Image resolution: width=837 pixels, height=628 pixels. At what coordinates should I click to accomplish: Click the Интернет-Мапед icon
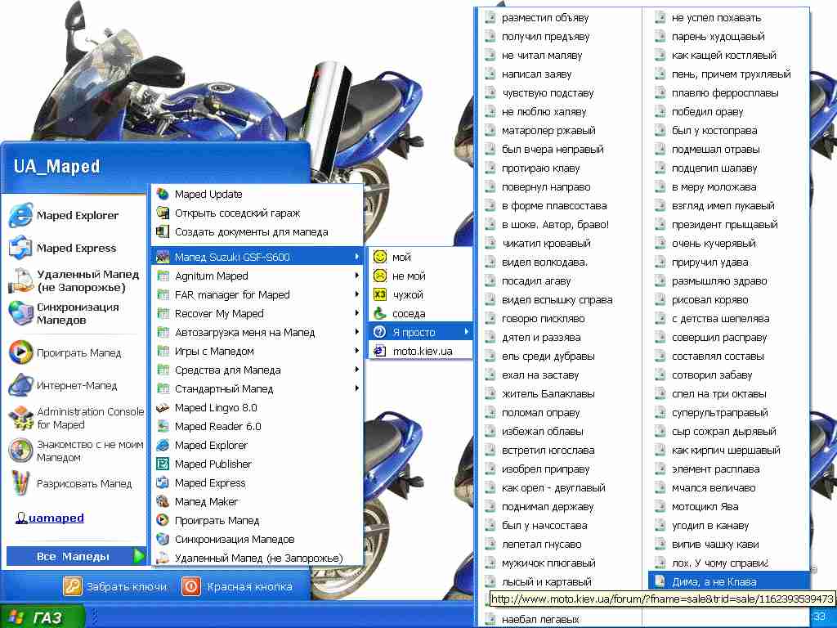[x=20, y=386]
